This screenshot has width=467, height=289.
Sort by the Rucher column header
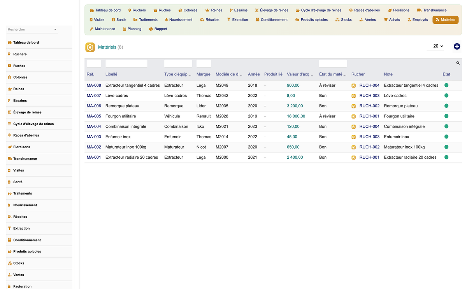(358, 74)
